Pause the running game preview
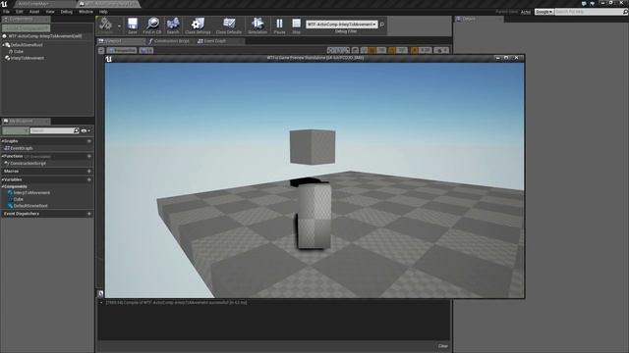Viewport: 629px width, 353px height. 279,25
